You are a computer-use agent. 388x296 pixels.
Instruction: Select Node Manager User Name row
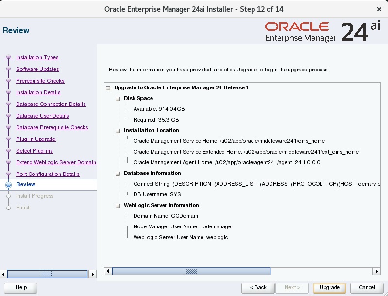point(183,226)
